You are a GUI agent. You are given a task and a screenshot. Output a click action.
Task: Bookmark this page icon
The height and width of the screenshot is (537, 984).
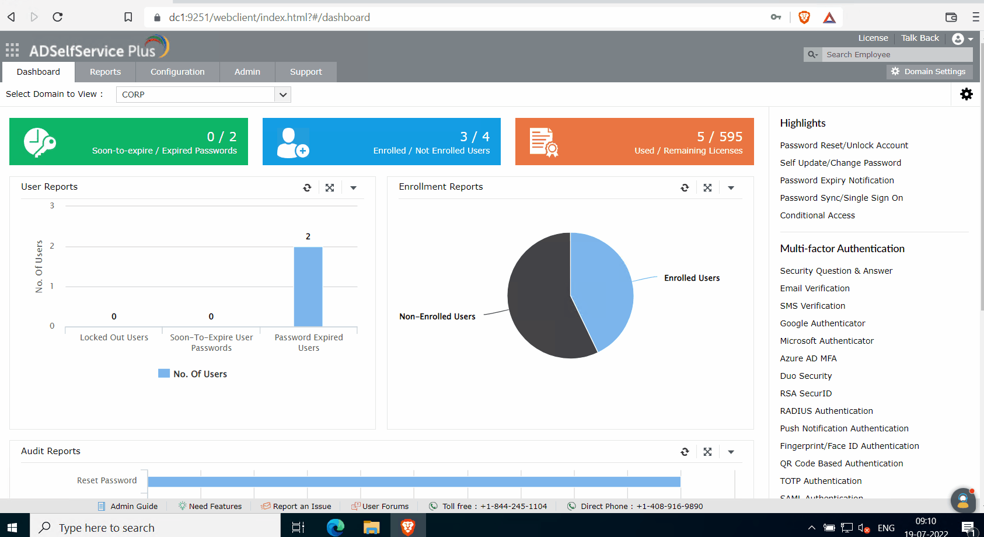click(x=128, y=17)
